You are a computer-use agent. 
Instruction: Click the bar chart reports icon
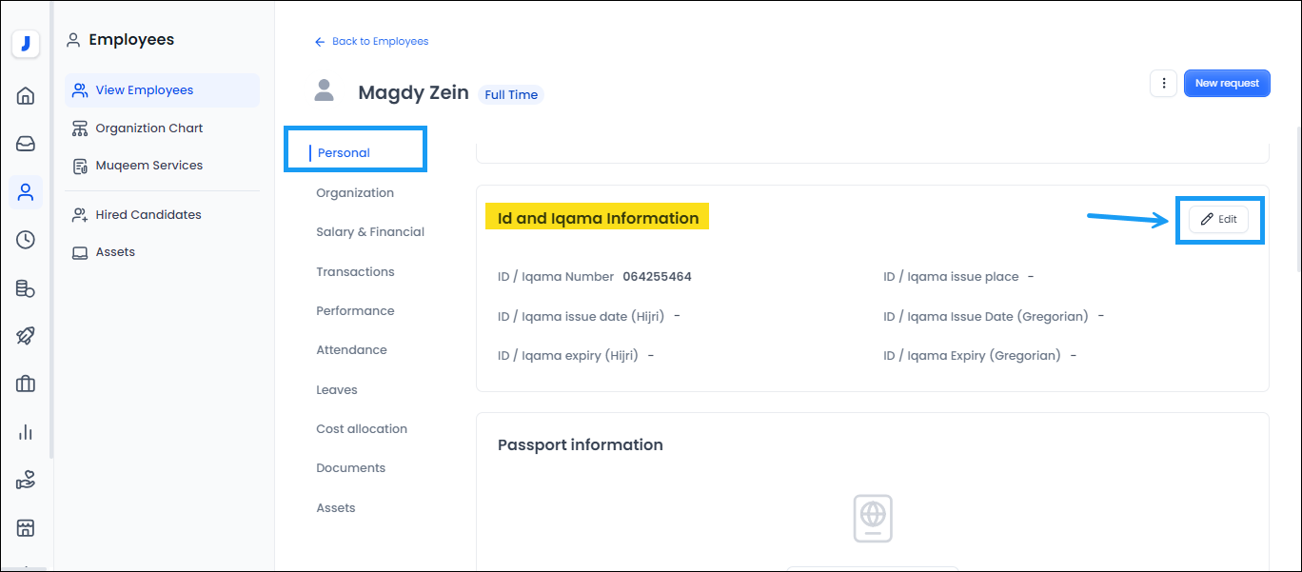(26, 432)
